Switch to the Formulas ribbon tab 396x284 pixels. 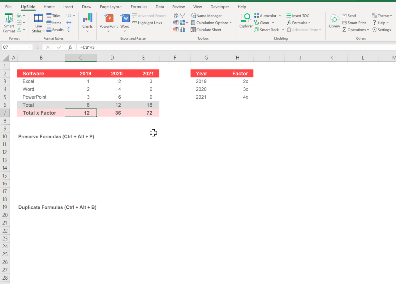point(139,7)
